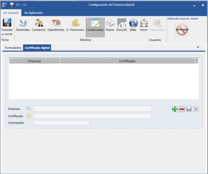Browse certificate file with folder icon
The image size is (208, 174).
29,116
